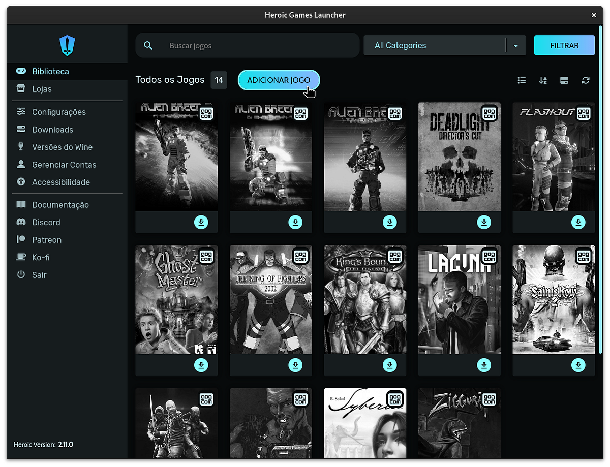Screen dimensions: 610x467
Task: Click the ADICIONAR JOGO button
Action: (x=279, y=80)
